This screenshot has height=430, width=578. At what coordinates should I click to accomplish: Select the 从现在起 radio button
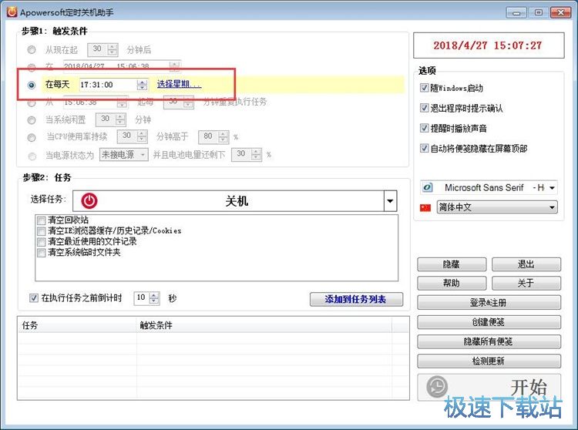coord(32,49)
